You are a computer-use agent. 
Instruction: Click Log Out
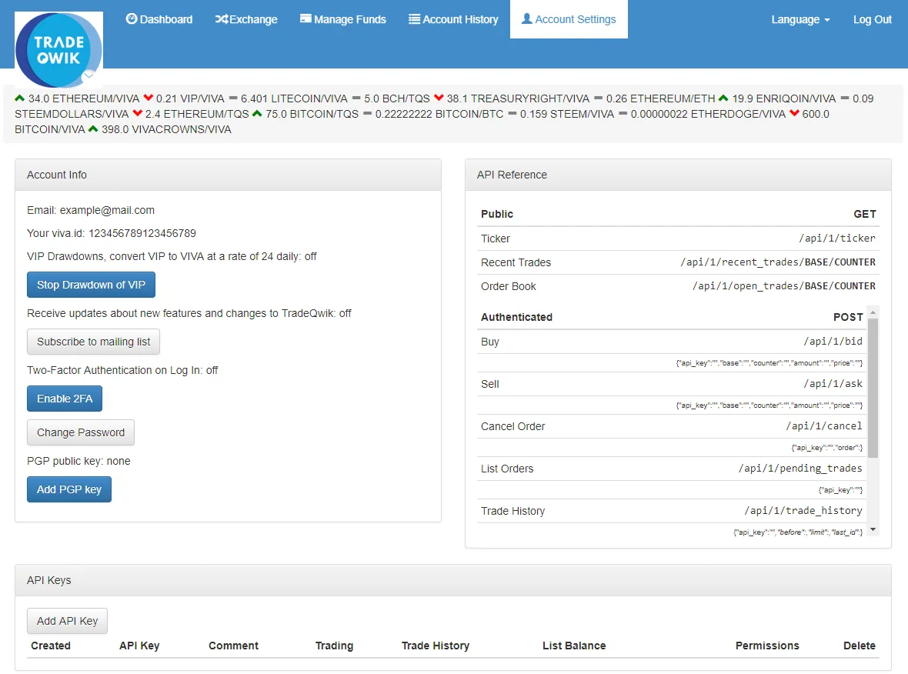pos(872,19)
